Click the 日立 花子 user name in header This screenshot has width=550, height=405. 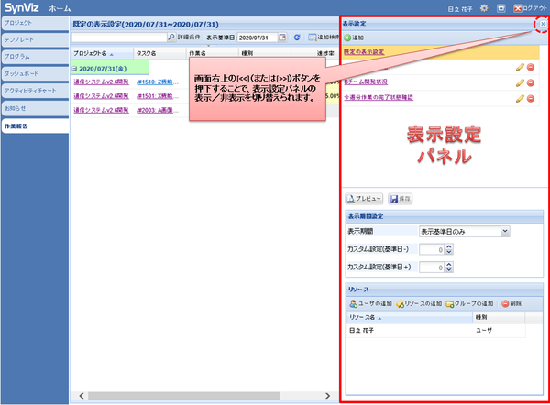coord(460,9)
